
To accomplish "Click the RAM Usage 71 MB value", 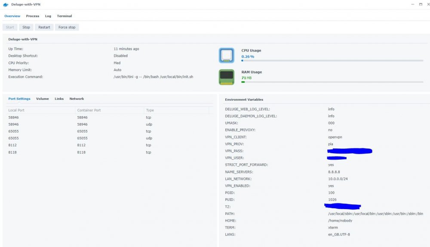I will click(246, 78).
